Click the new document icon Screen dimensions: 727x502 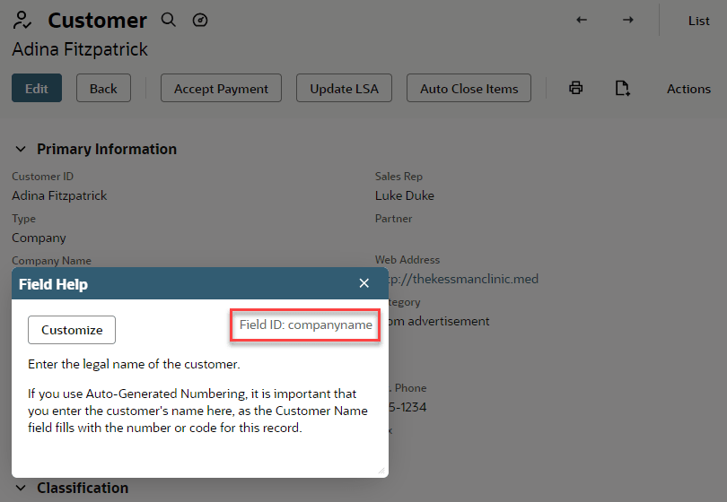point(622,88)
